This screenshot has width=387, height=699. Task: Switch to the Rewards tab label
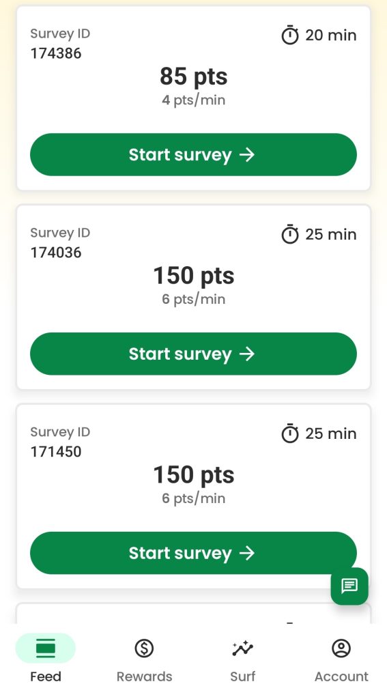(144, 676)
